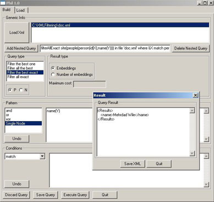Click Pattern area scroll up arrow
Screen dimensions: 214x202
pyautogui.click(x=206, y=111)
